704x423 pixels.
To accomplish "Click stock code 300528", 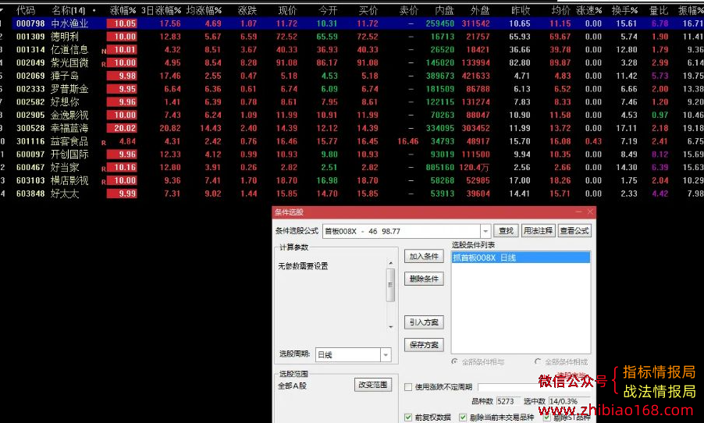I will coord(30,128).
